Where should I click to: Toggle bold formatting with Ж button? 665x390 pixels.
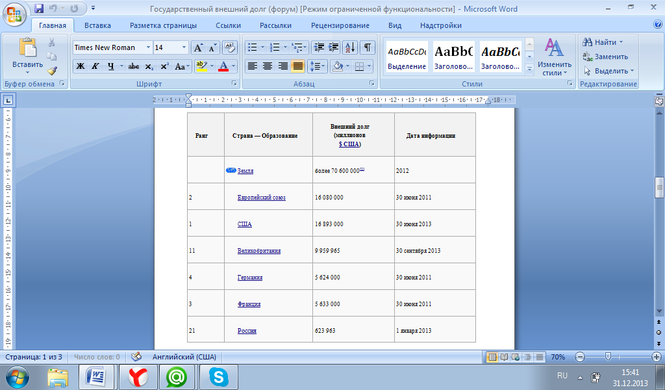click(x=81, y=66)
